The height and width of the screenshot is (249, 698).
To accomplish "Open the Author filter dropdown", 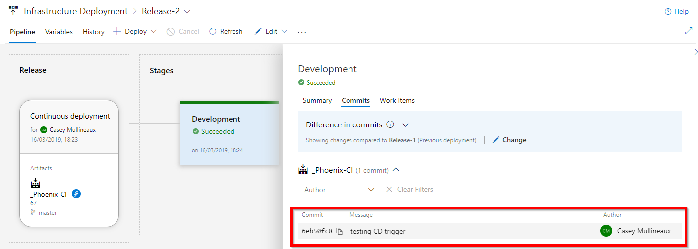I will click(338, 189).
